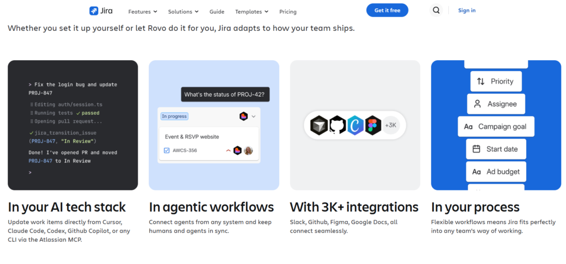Open the Guide menu item
The width and height of the screenshot is (566, 264).
[x=217, y=12]
